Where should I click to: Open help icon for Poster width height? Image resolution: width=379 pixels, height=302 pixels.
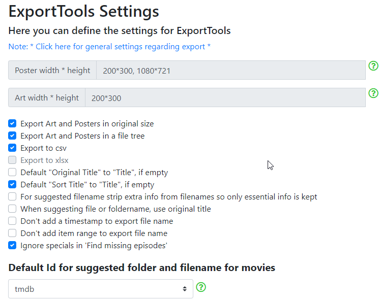tap(373, 66)
